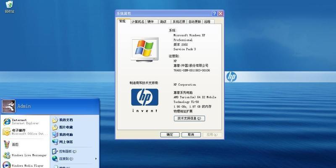This screenshot has width=336, height=168.
Task: Close the 系统属性 dialog with the X button
Action: pos(220,14)
